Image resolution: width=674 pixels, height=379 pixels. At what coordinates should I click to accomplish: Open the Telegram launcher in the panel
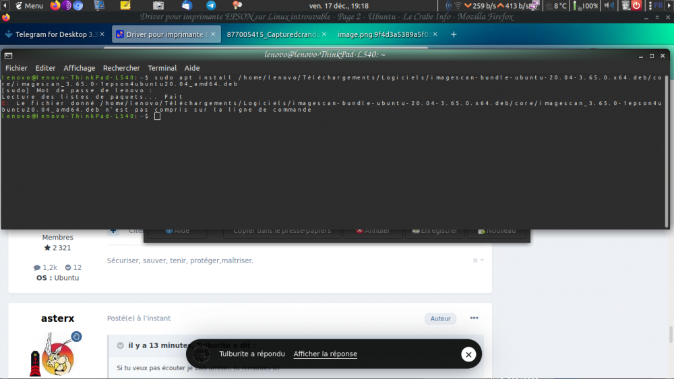pos(211,5)
